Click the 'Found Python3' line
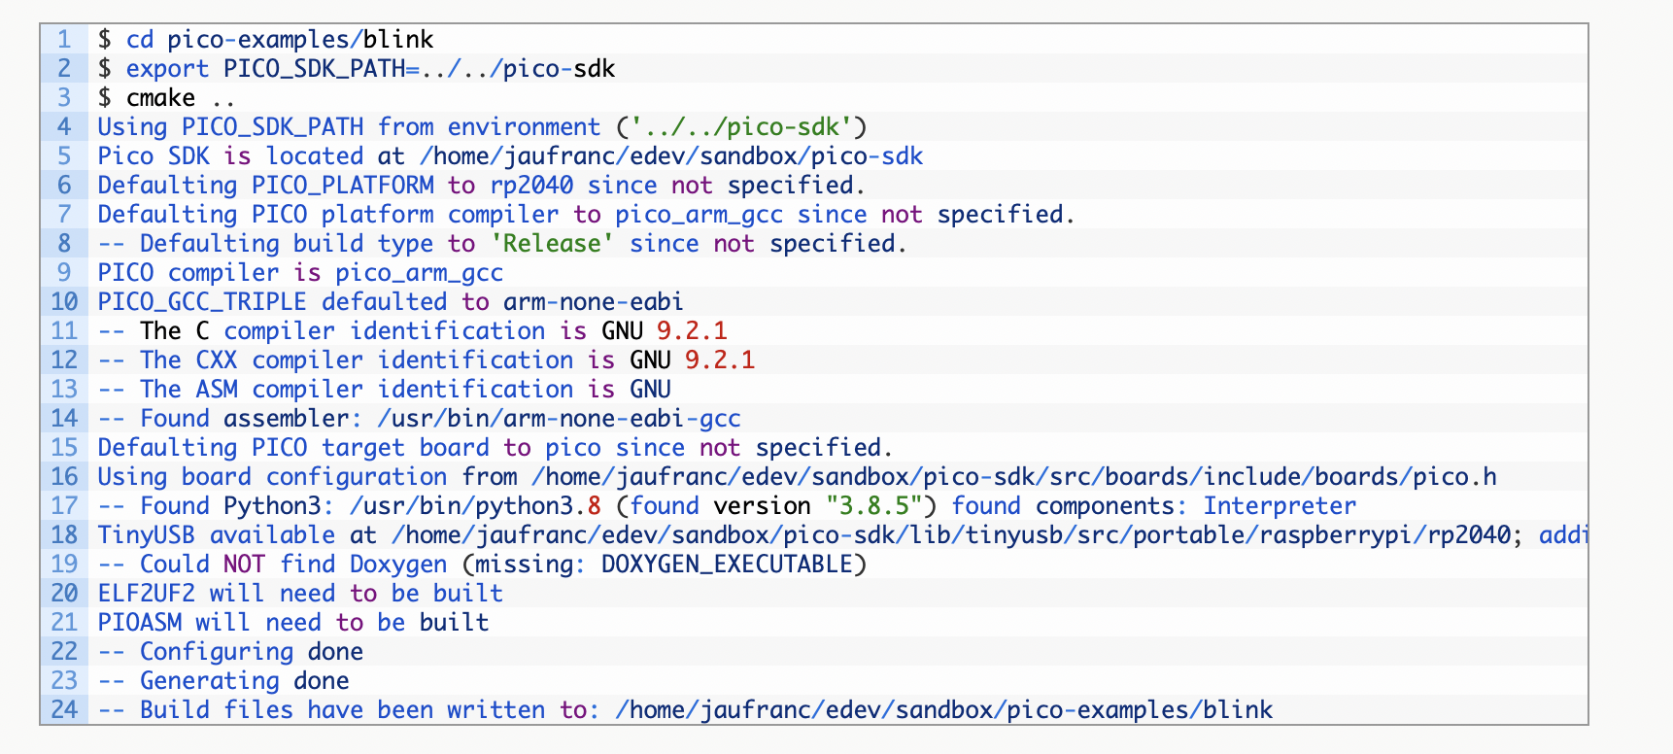This screenshot has width=1673, height=754. tap(727, 506)
